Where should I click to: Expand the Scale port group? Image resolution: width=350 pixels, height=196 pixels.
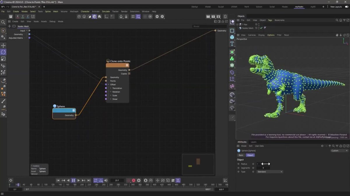point(111,96)
